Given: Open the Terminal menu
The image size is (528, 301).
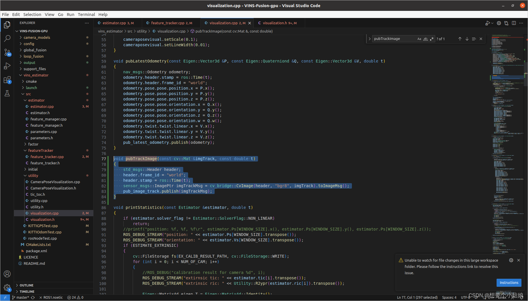Looking at the screenshot, I should tap(86, 14).
